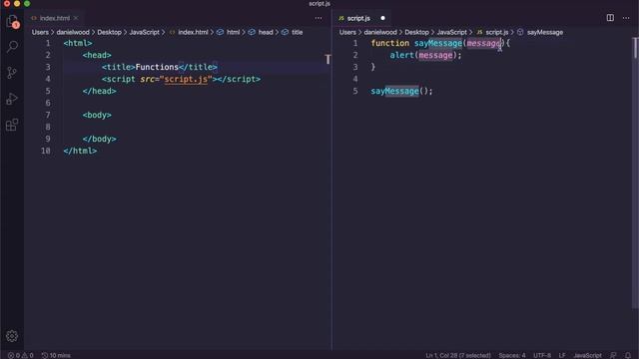This screenshot has height=359, width=639.
Task: Click JavaScript breadcrumb in index.html editor
Action: click(144, 32)
